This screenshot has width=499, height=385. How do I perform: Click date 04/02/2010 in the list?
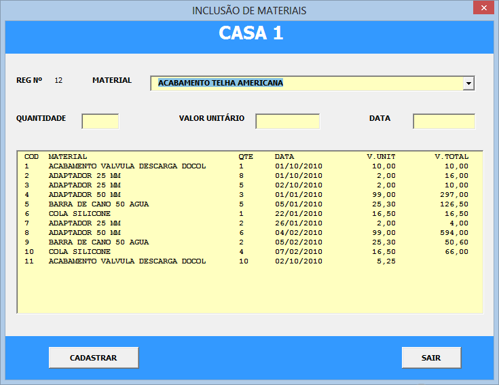click(299, 233)
